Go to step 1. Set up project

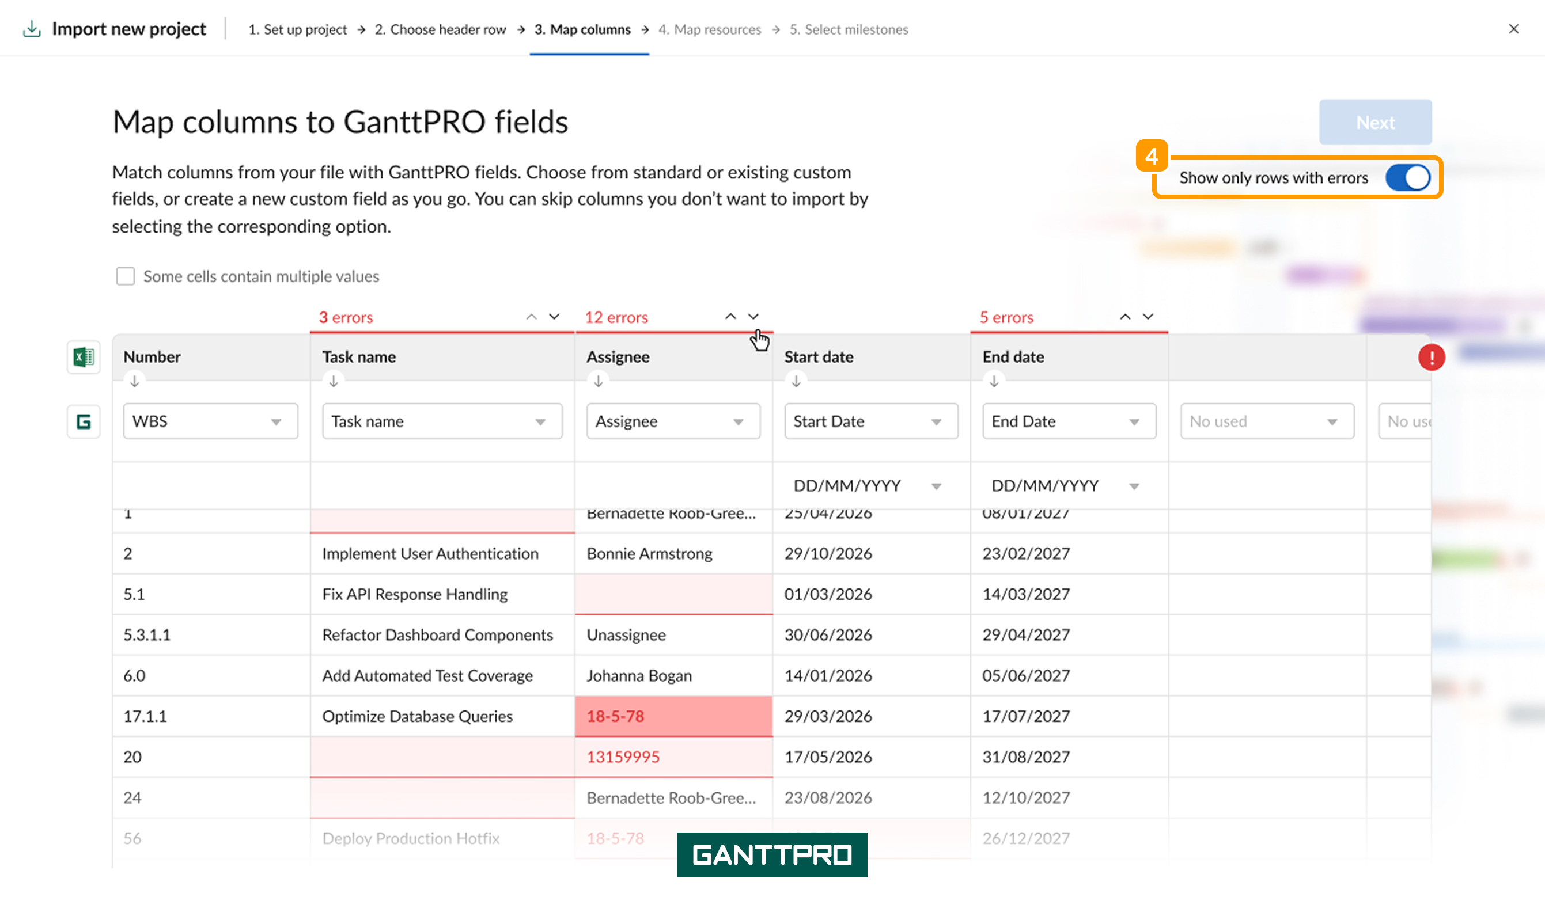[x=297, y=29]
